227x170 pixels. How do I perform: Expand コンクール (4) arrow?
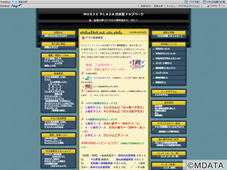tap(154, 73)
